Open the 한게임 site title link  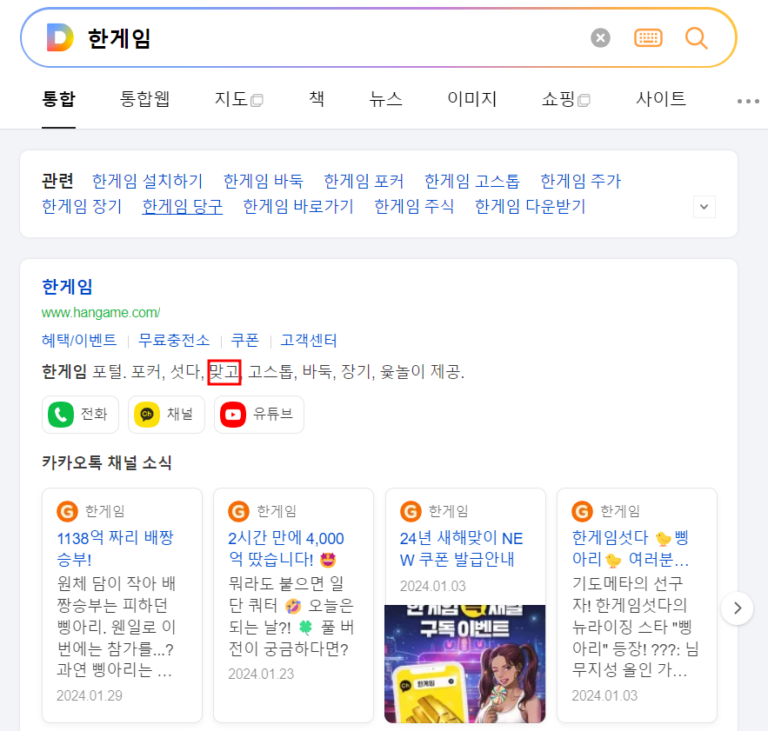67,287
